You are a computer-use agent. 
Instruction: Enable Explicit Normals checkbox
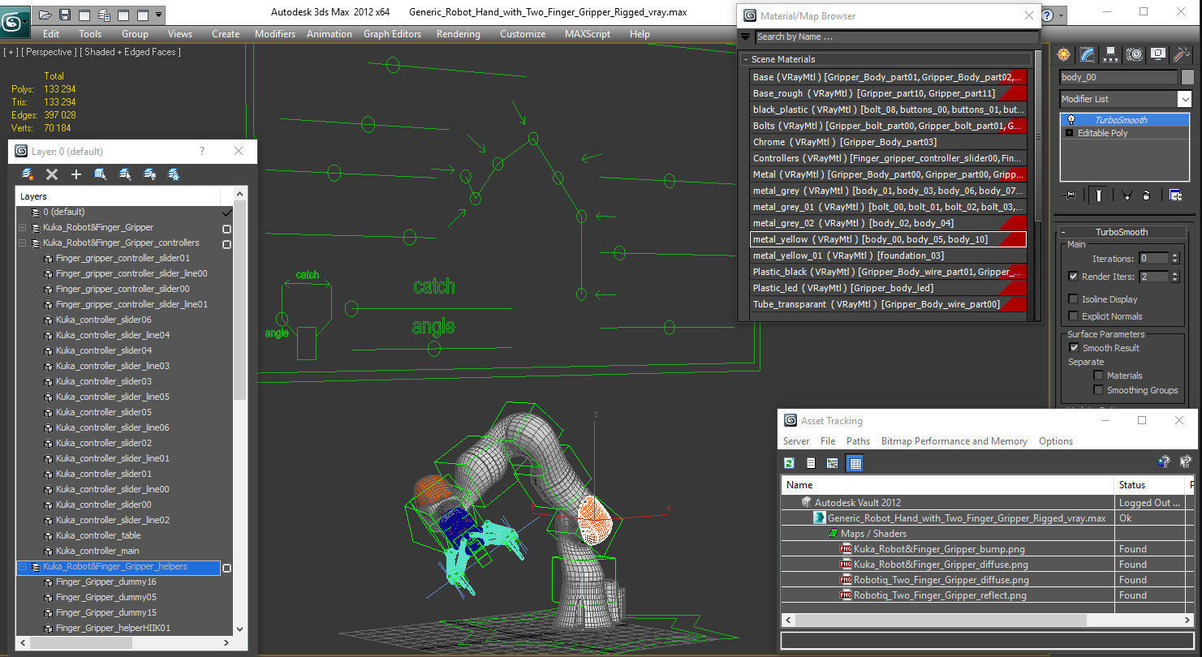[1074, 316]
